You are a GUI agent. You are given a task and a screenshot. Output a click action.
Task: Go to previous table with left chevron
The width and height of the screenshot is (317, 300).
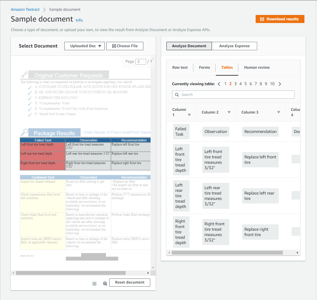[x=219, y=84]
